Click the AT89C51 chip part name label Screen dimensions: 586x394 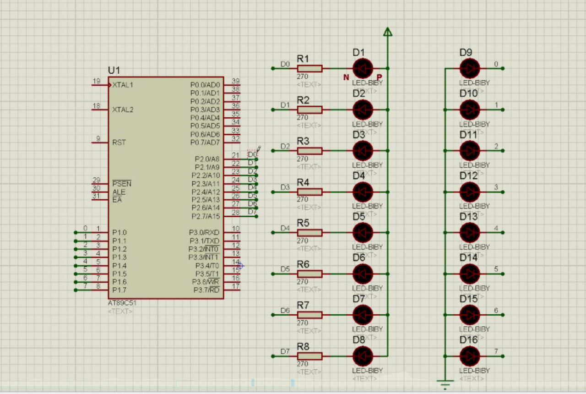tap(122, 303)
